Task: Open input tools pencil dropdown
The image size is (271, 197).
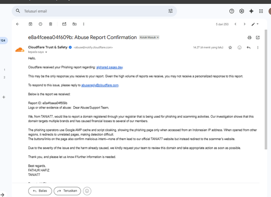Action: pos(255,24)
